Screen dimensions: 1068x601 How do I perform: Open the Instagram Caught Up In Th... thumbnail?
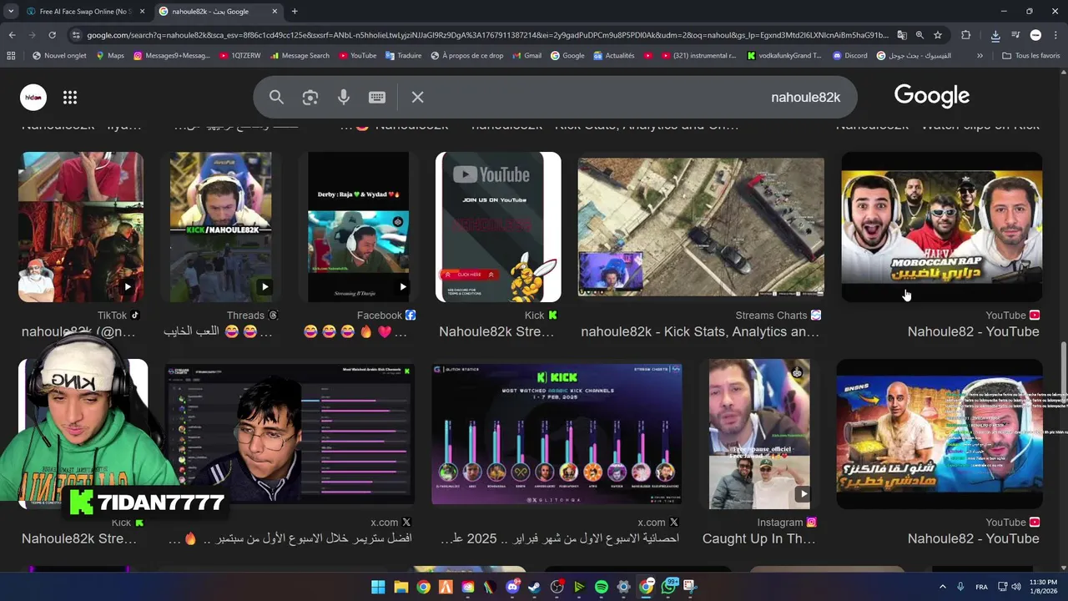759,434
